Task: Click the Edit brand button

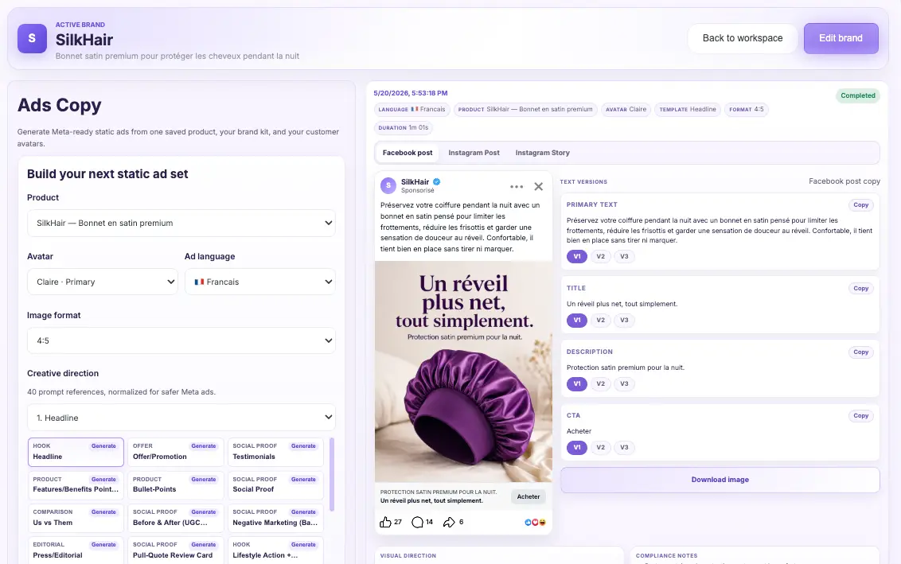Action: point(841,38)
